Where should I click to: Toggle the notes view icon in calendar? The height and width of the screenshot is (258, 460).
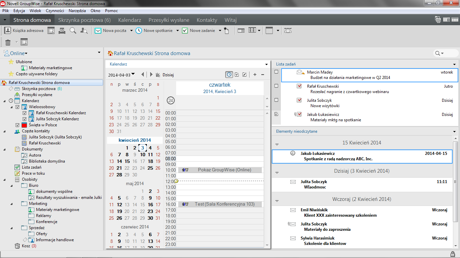point(244,75)
